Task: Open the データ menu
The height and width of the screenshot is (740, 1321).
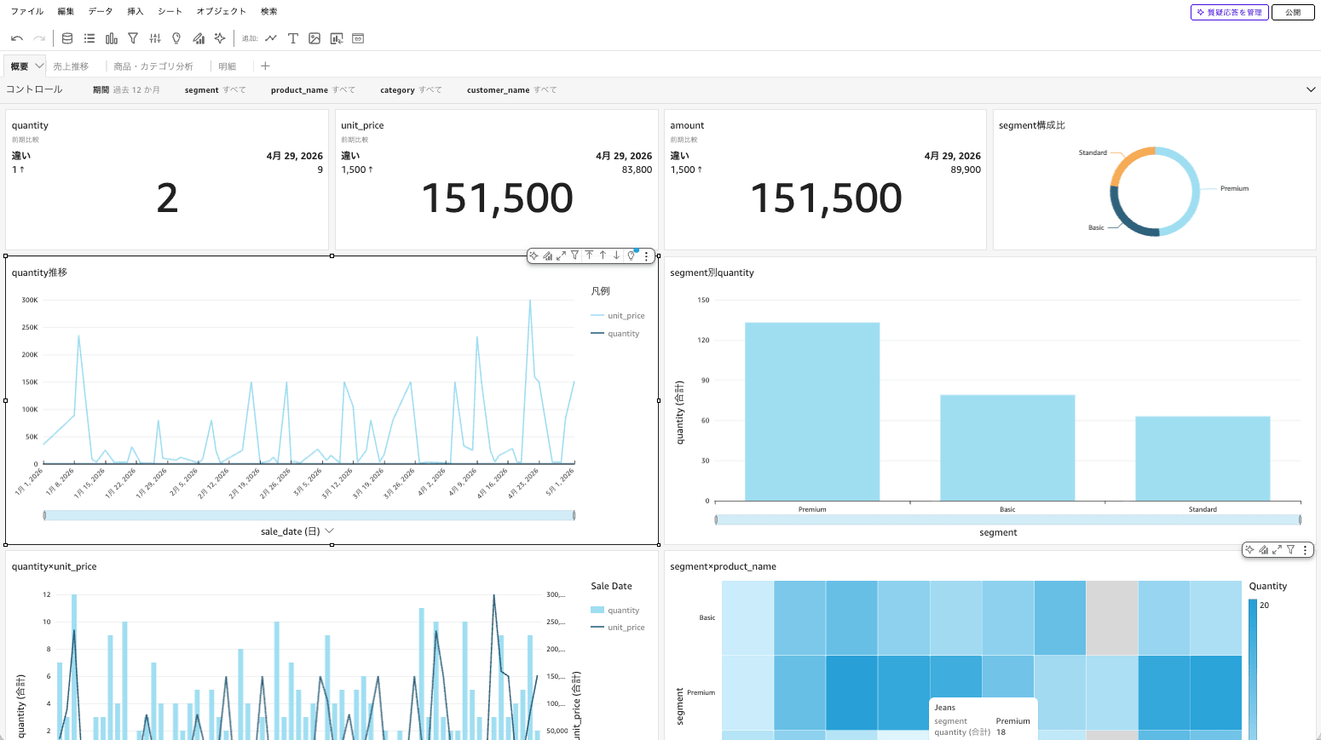Action: (101, 11)
